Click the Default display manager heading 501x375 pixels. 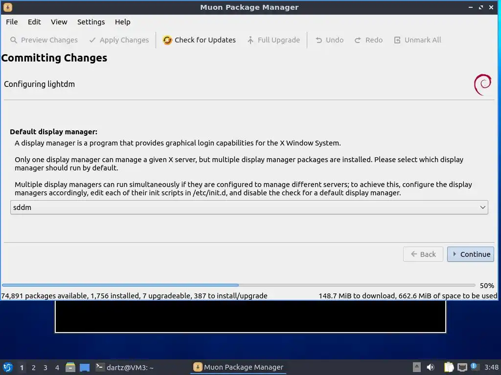[x=54, y=132]
